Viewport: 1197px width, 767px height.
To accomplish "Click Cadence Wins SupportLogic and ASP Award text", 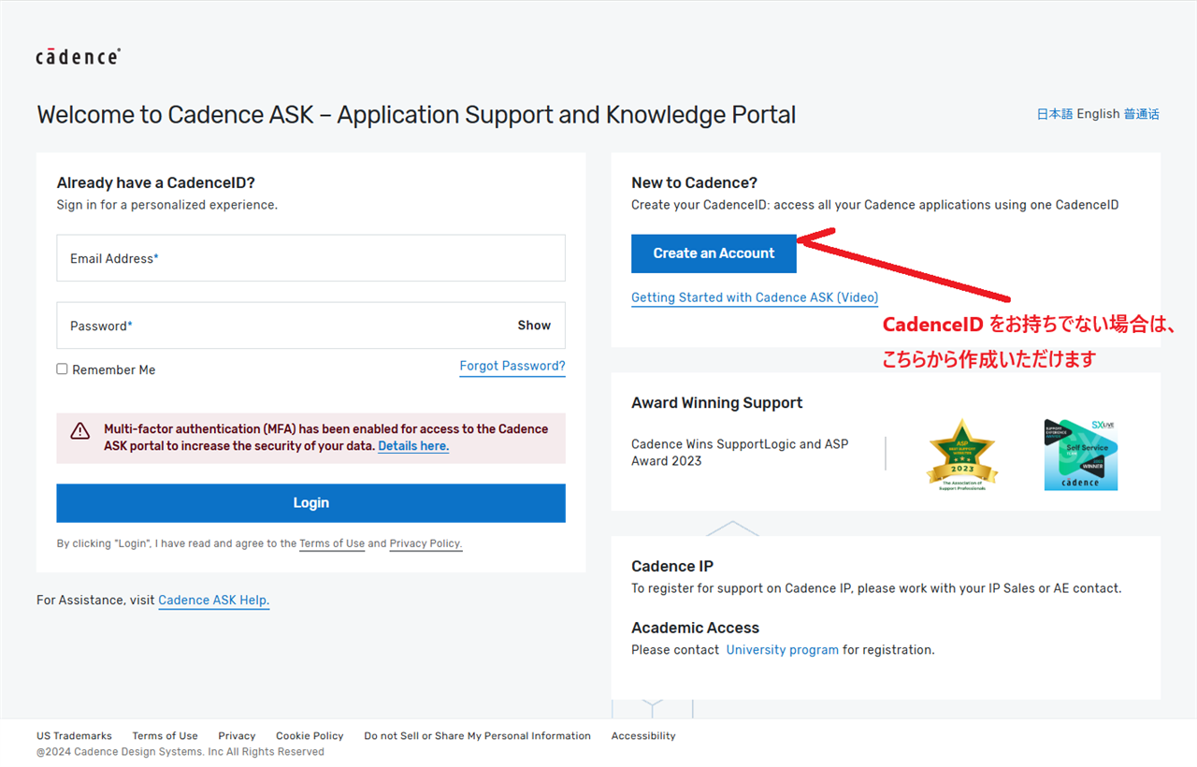I will 740,453.
